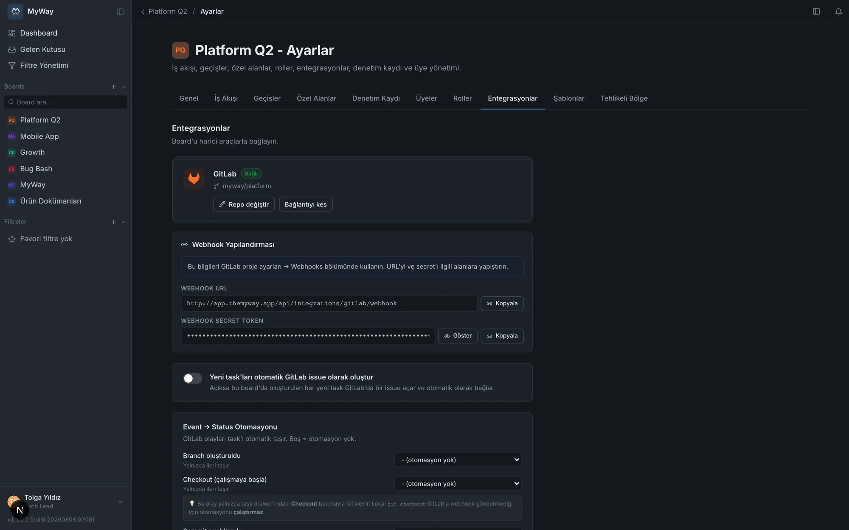
Task: Add a filter with Filtreler plus icon
Action: 113,222
